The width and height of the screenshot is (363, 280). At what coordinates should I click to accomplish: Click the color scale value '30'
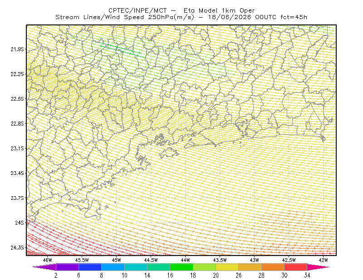pos(285,275)
